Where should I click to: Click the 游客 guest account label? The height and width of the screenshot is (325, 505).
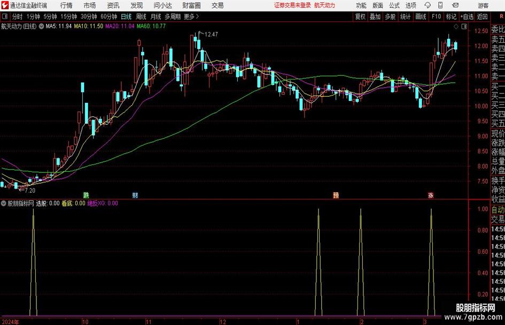click(x=483, y=5)
